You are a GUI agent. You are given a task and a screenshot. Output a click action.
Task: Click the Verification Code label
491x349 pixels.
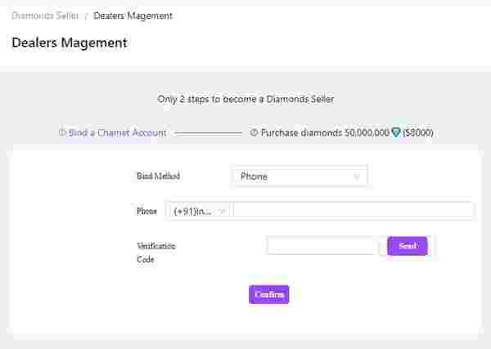[x=155, y=253]
